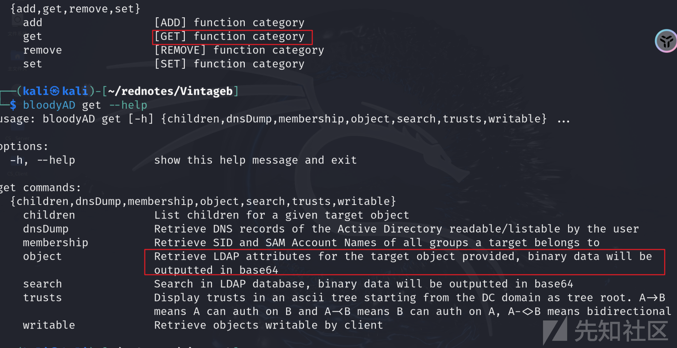Screen dimensions: 677x348
Task: Click the highlighted [GET] function category text
Action: pos(229,36)
